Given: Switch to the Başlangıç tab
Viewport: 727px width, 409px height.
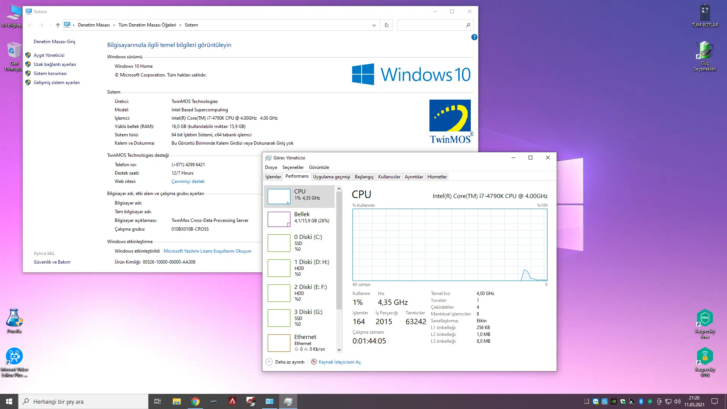Looking at the screenshot, I should coord(364,177).
